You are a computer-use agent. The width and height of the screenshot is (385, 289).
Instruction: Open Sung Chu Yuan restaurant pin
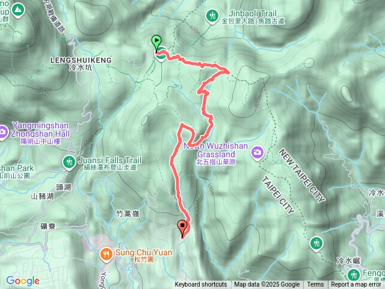click(106, 255)
